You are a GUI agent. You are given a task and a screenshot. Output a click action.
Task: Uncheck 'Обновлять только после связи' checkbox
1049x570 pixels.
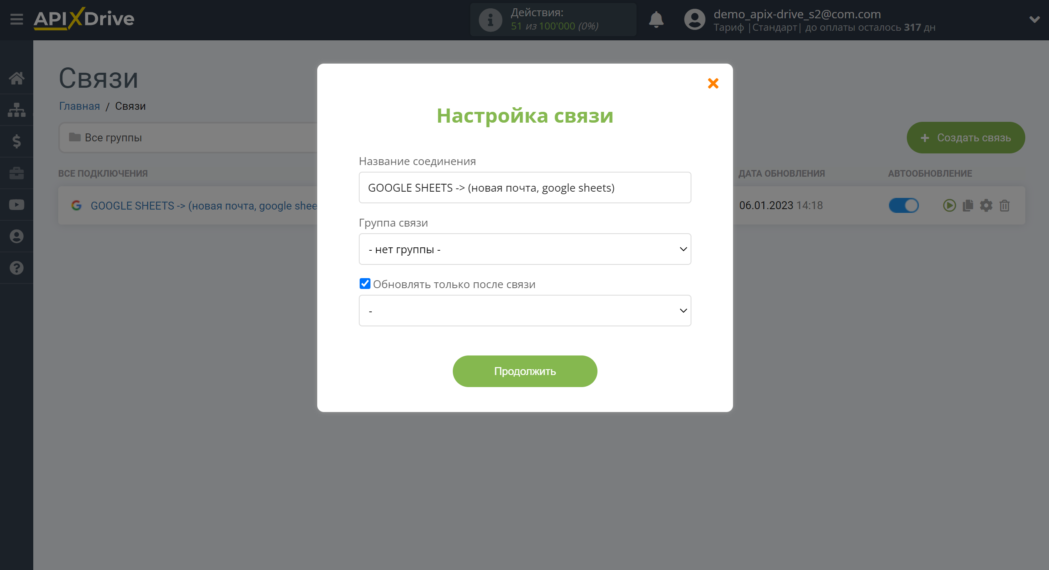tap(365, 284)
